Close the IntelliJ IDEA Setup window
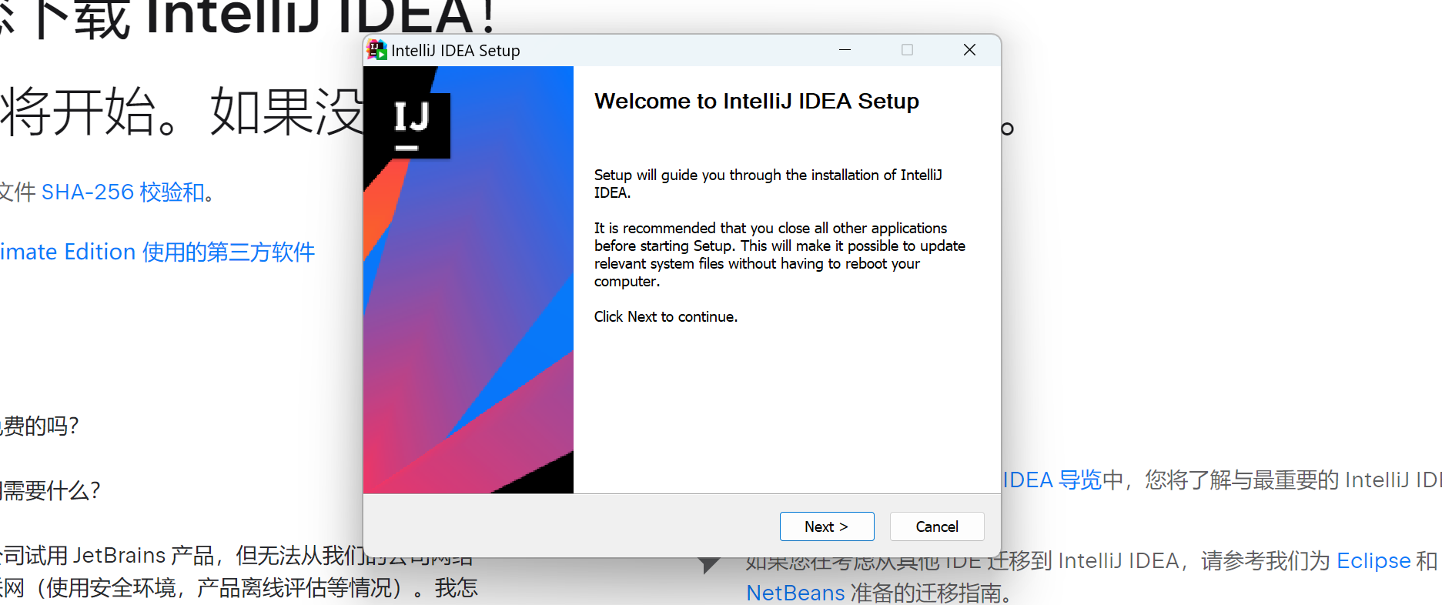Screen dimensions: 1442x605 click(x=969, y=50)
